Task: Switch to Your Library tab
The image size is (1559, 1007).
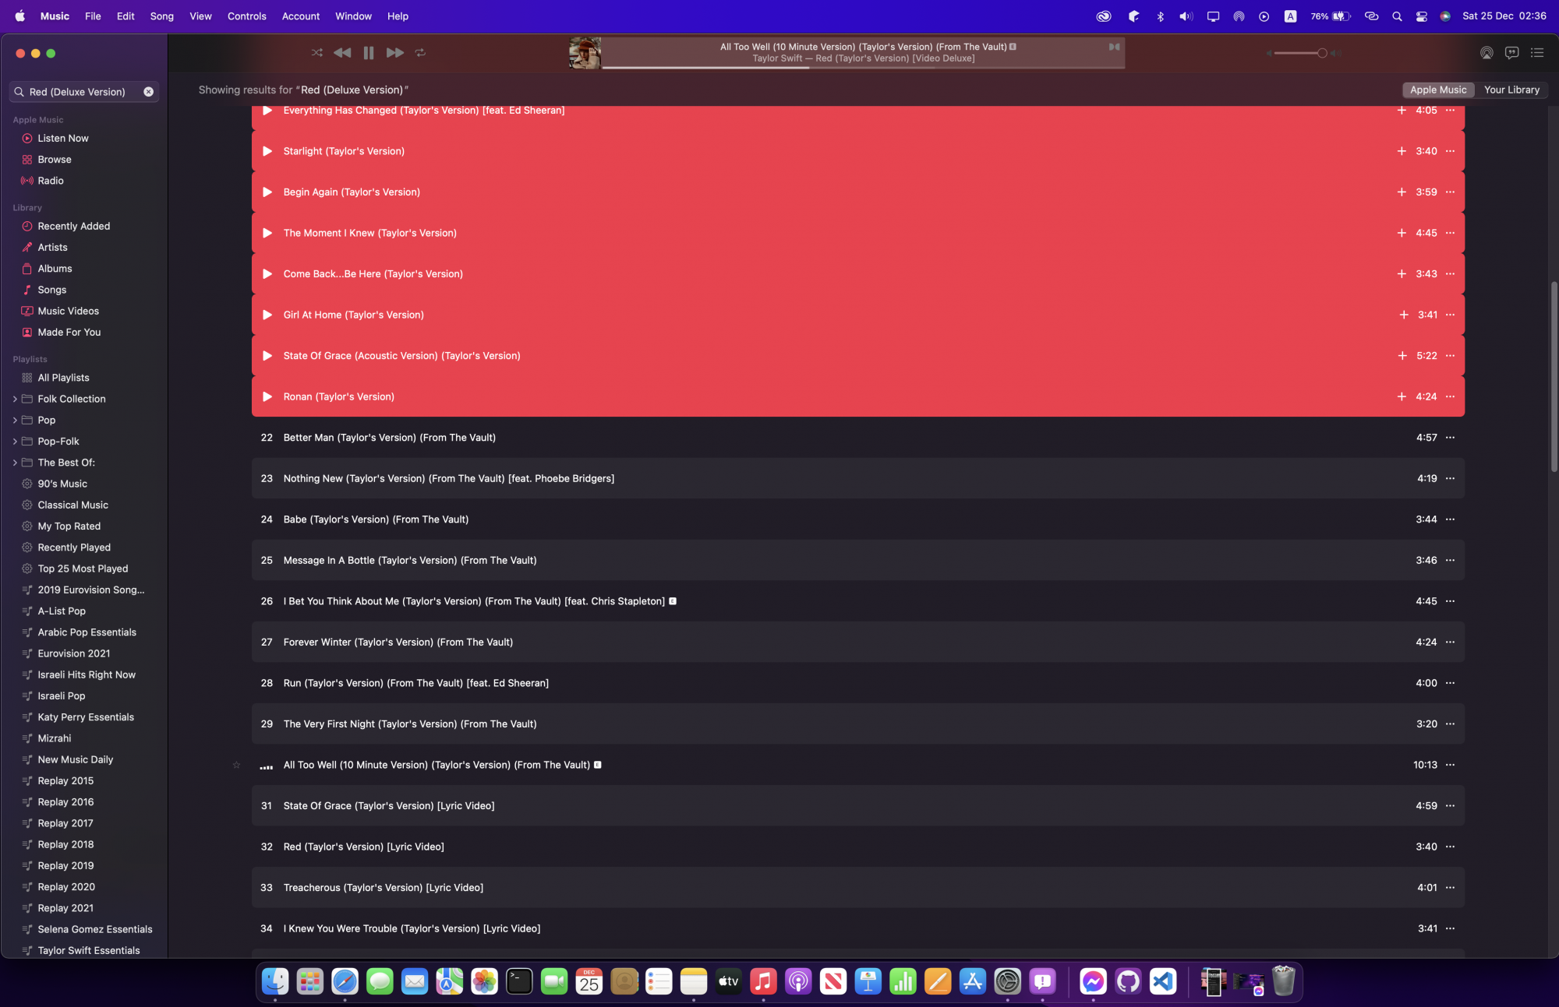Action: (1511, 90)
